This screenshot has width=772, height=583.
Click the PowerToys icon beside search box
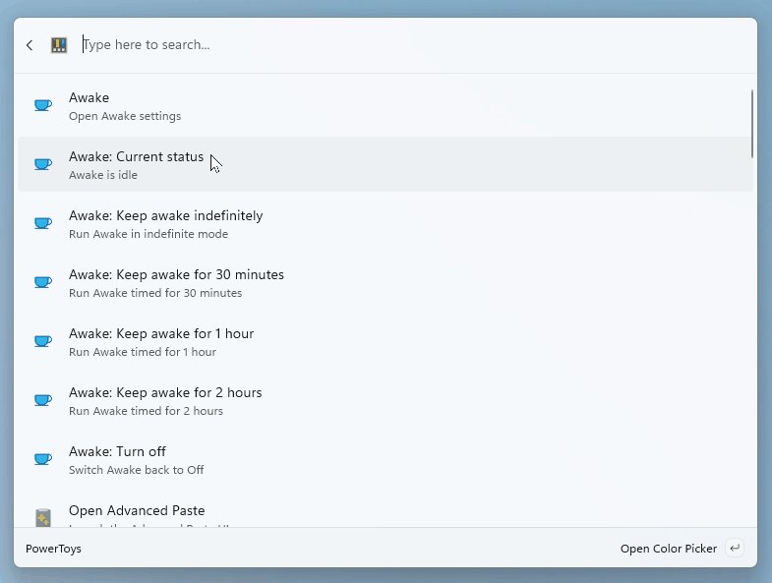coord(59,45)
